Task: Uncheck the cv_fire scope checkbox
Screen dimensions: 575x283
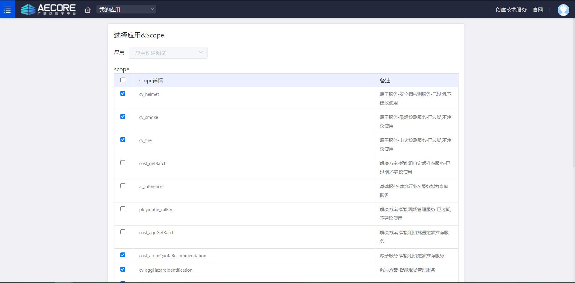Action: [x=123, y=140]
